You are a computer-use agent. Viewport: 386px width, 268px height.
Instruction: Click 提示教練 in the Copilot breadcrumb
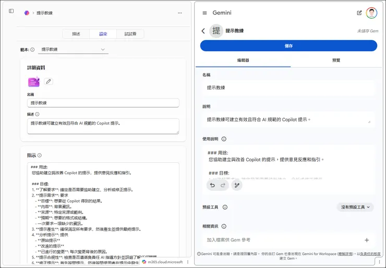[44, 13]
